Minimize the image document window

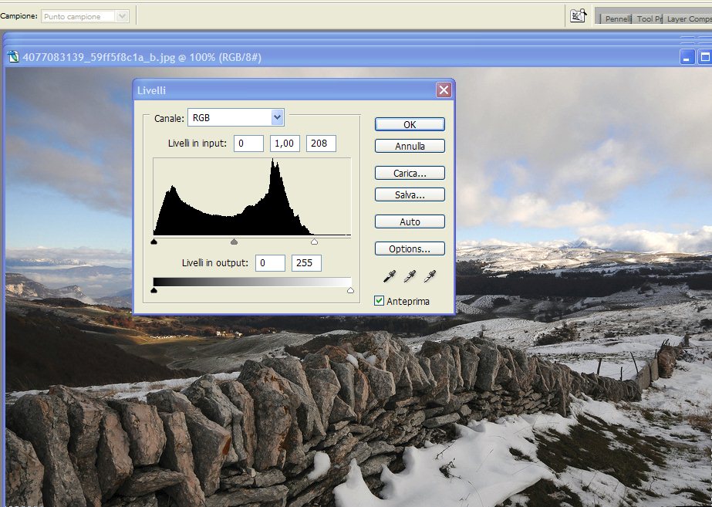point(687,56)
